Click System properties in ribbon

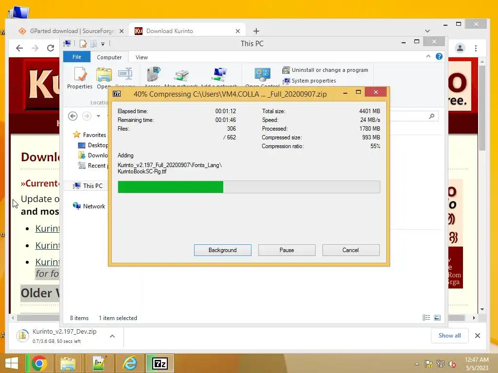(x=309, y=81)
